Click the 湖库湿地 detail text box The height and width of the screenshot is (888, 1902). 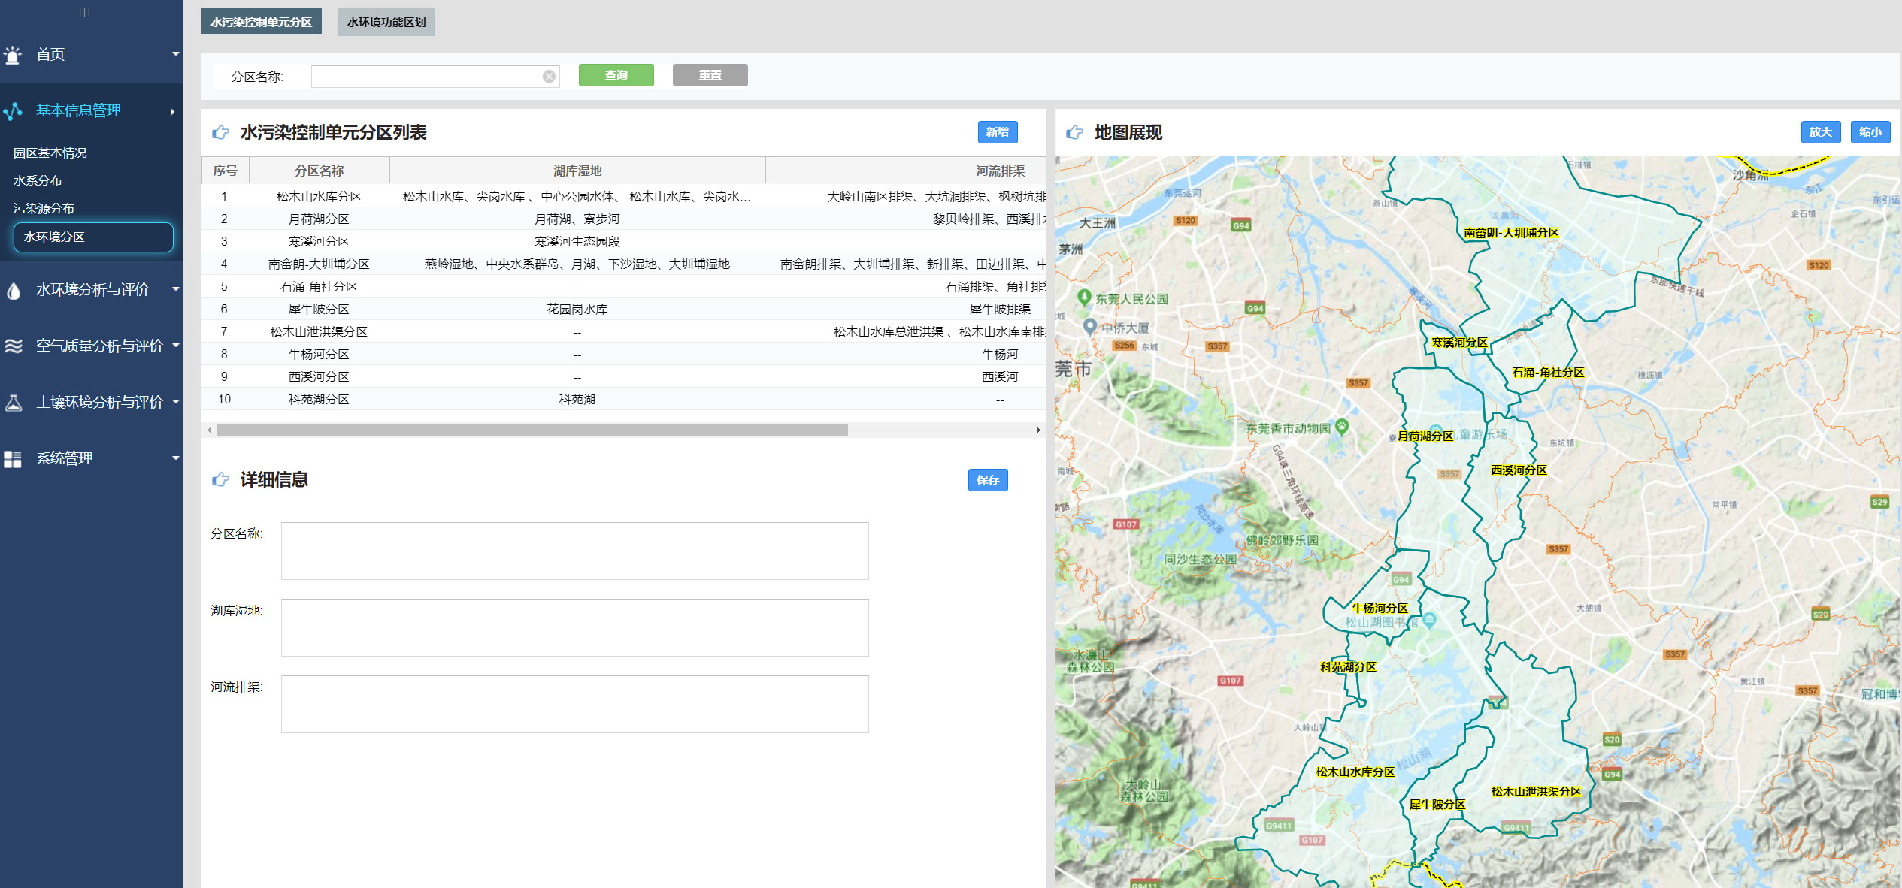pos(574,627)
